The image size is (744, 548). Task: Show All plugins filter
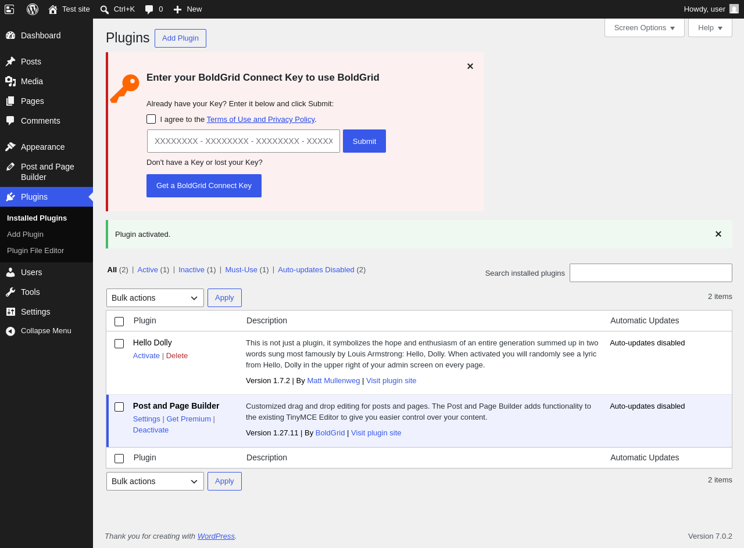112,269
